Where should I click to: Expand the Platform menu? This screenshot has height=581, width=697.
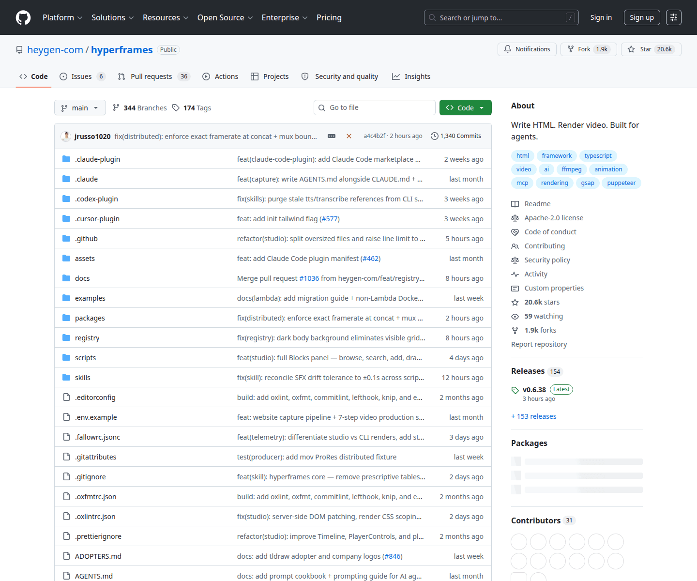[62, 17]
